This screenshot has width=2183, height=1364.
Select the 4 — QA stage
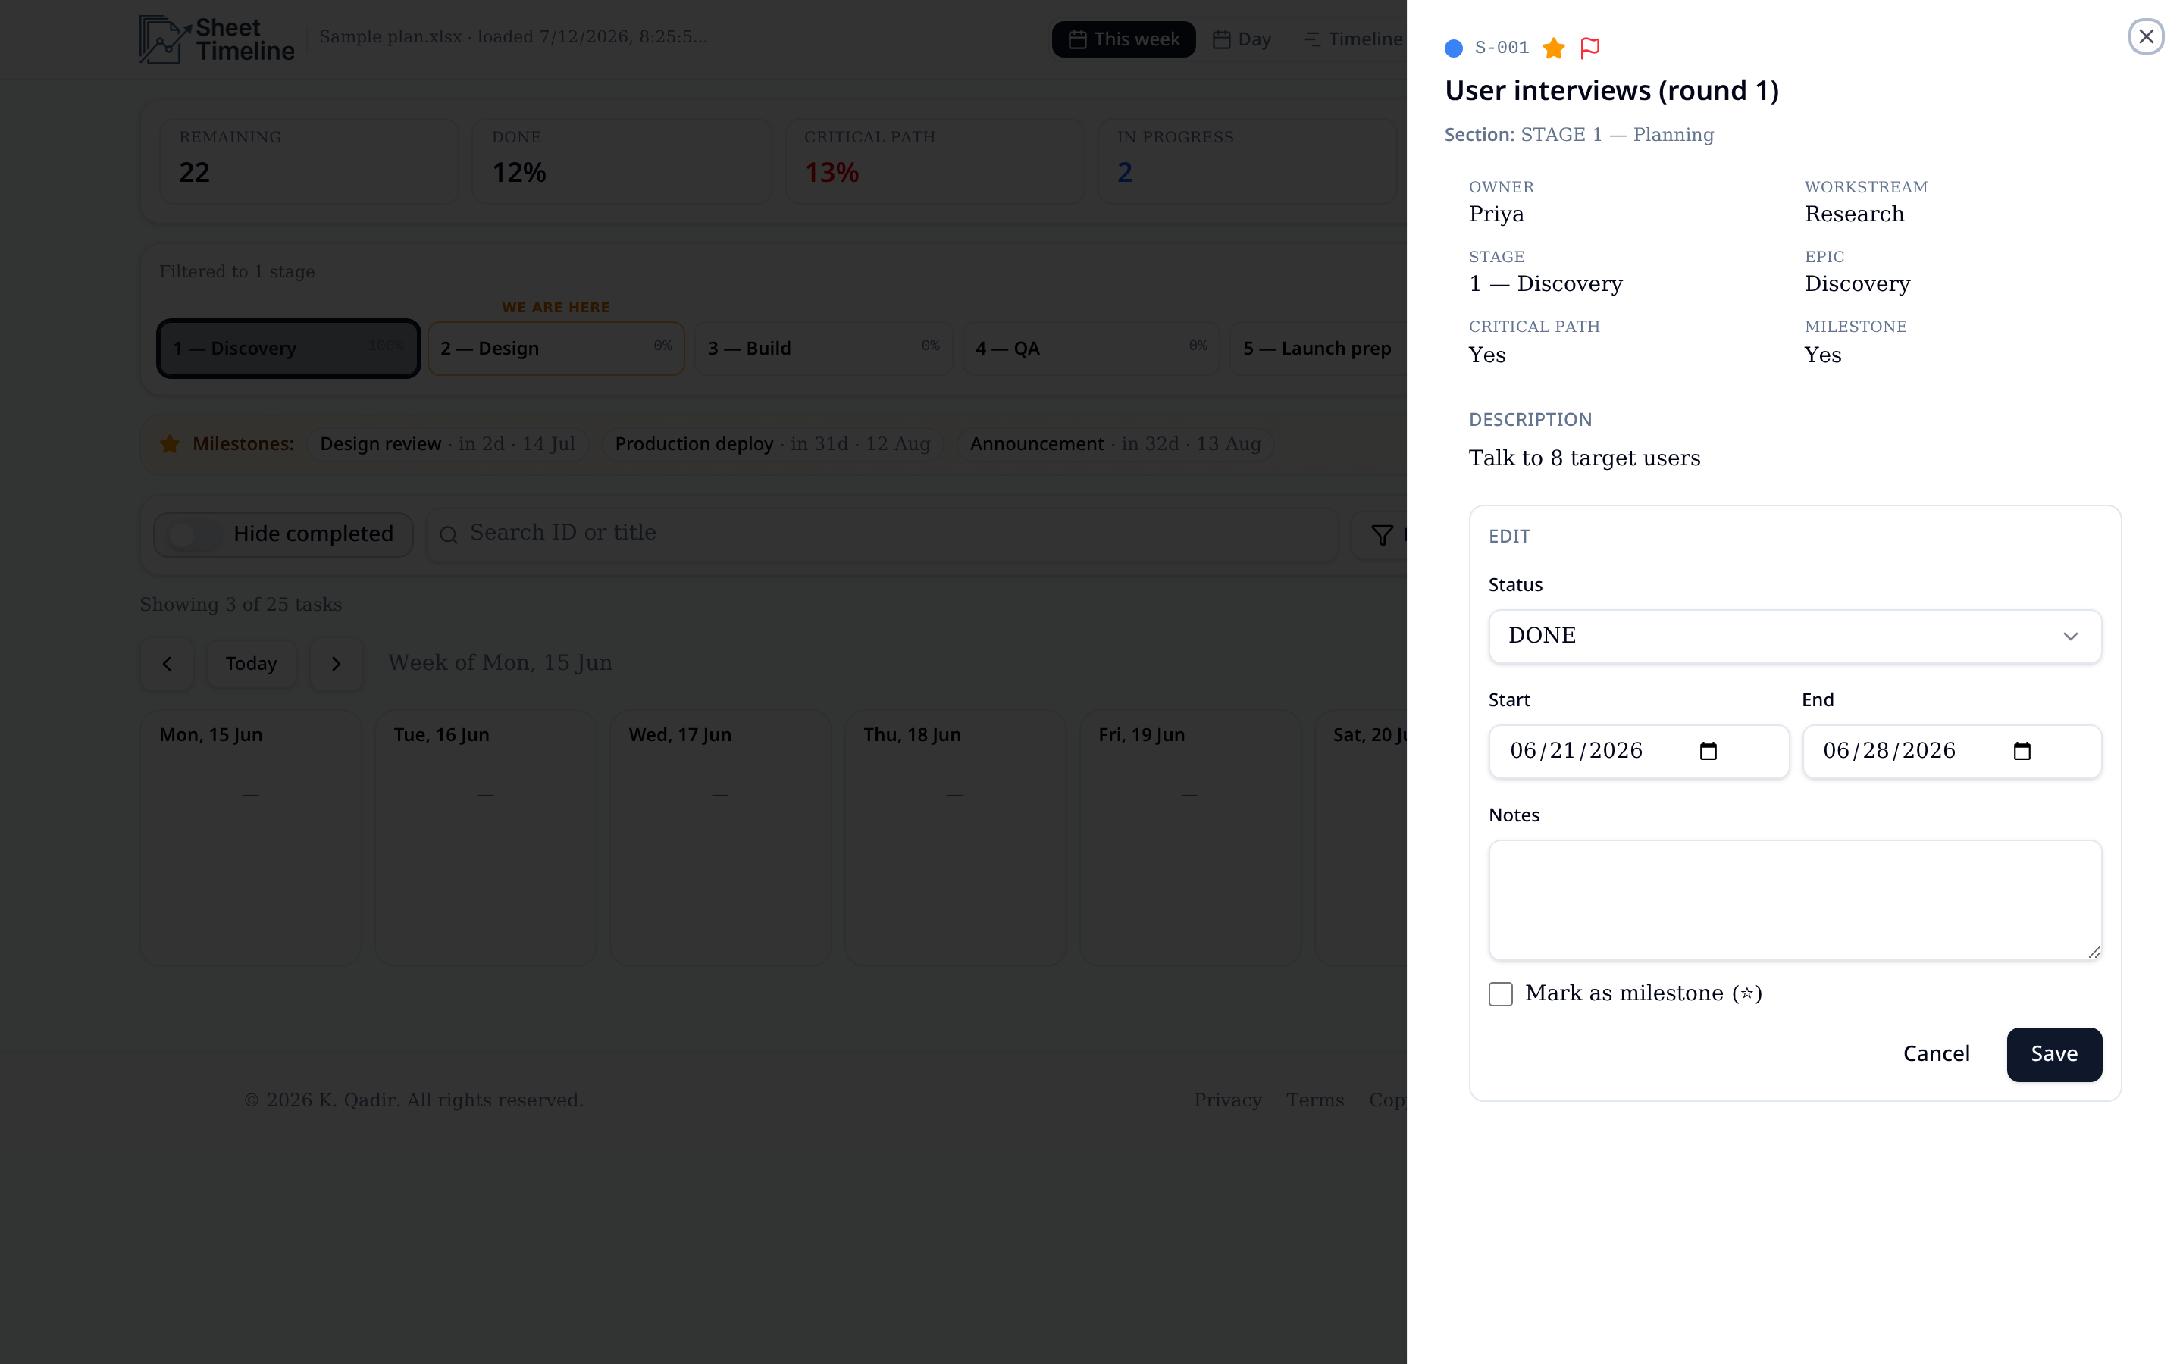tap(1091, 349)
